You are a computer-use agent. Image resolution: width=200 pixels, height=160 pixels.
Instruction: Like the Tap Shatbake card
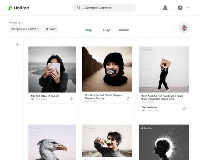pos(184,109)
